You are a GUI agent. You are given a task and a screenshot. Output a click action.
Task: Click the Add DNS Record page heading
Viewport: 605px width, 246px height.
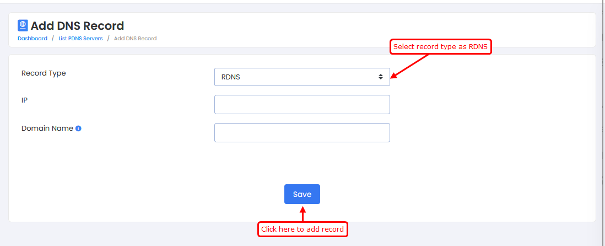tap(77, 25)
